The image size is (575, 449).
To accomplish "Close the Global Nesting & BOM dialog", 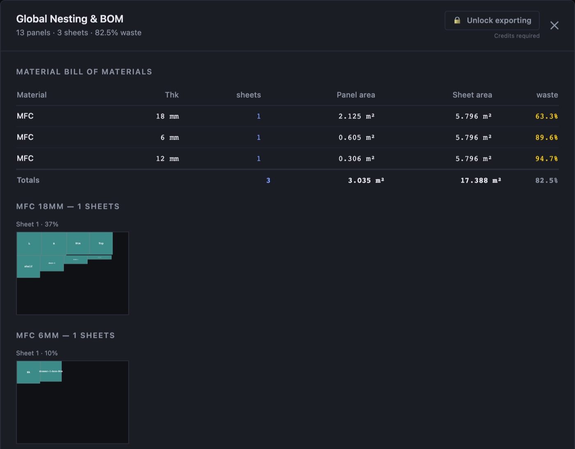I will pos(554,25).
